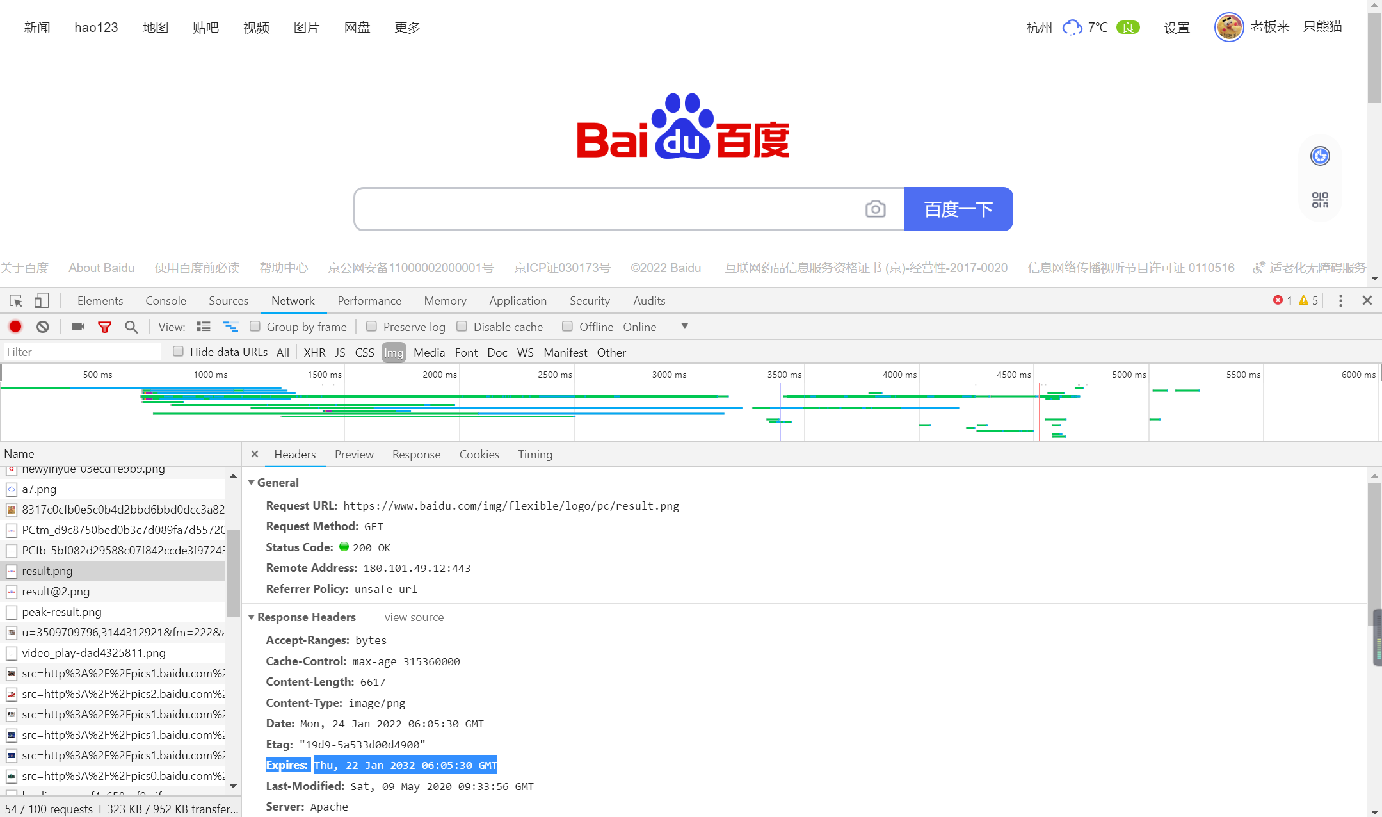1382x817 pixels.
Task: Tick the Hide data URLs checkbox
Action: [179, 352]
